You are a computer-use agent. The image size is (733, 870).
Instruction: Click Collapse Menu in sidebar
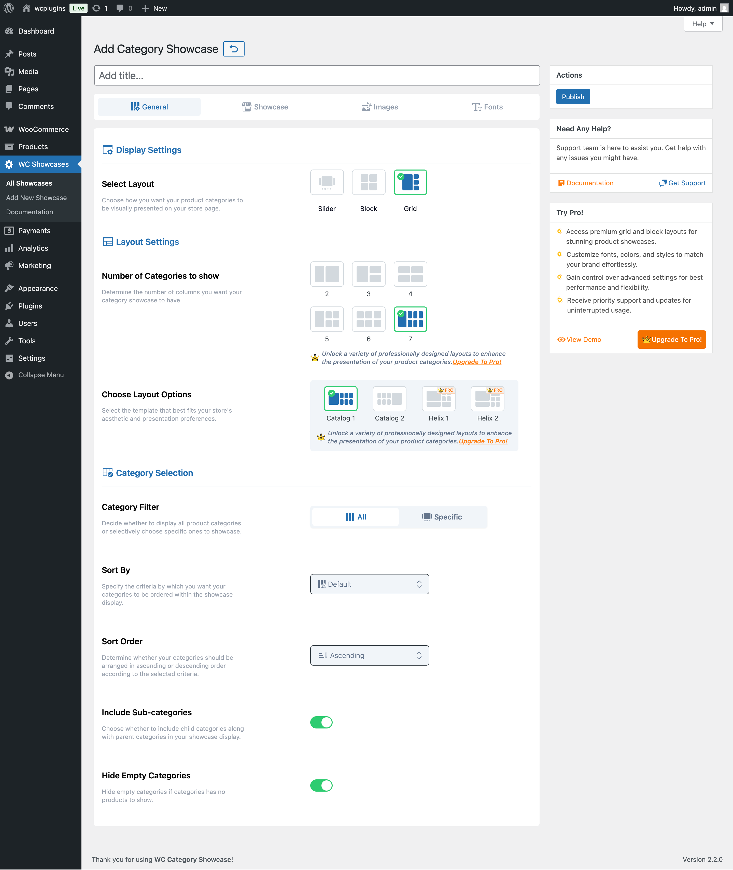coord(41,375)
